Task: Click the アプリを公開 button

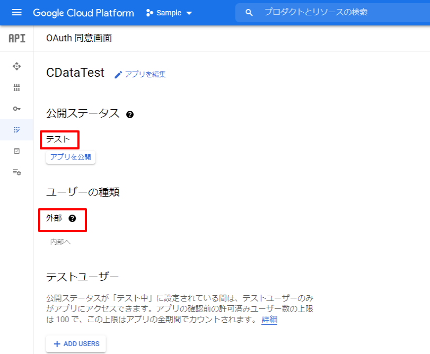Action: point(70,157)
